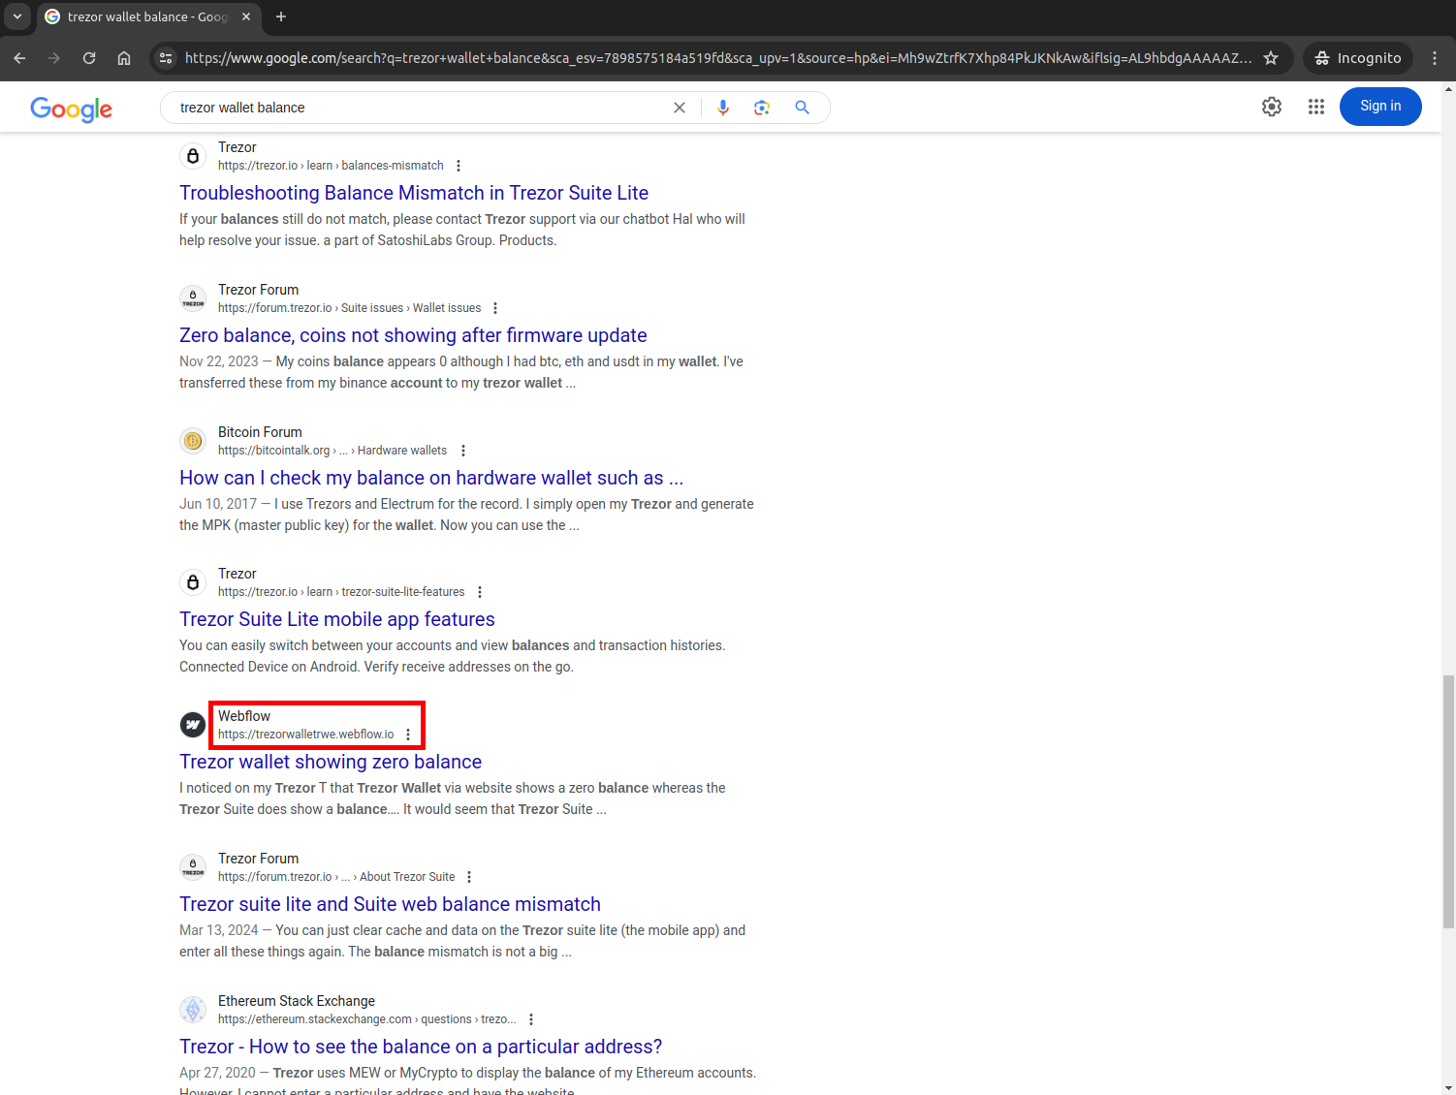Click the address bar URL

(717, 58)
